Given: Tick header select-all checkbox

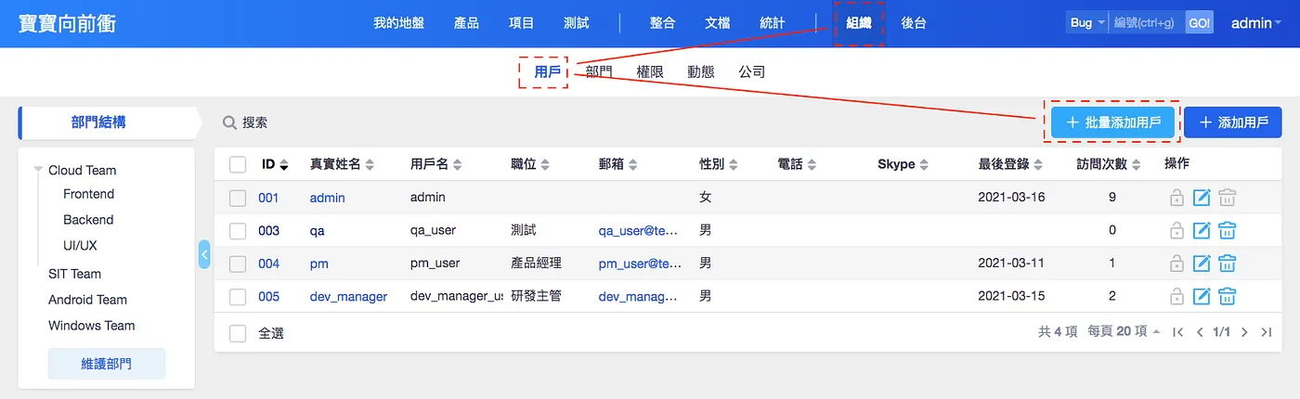Looking at the screenshot, I should click(238, 164).
